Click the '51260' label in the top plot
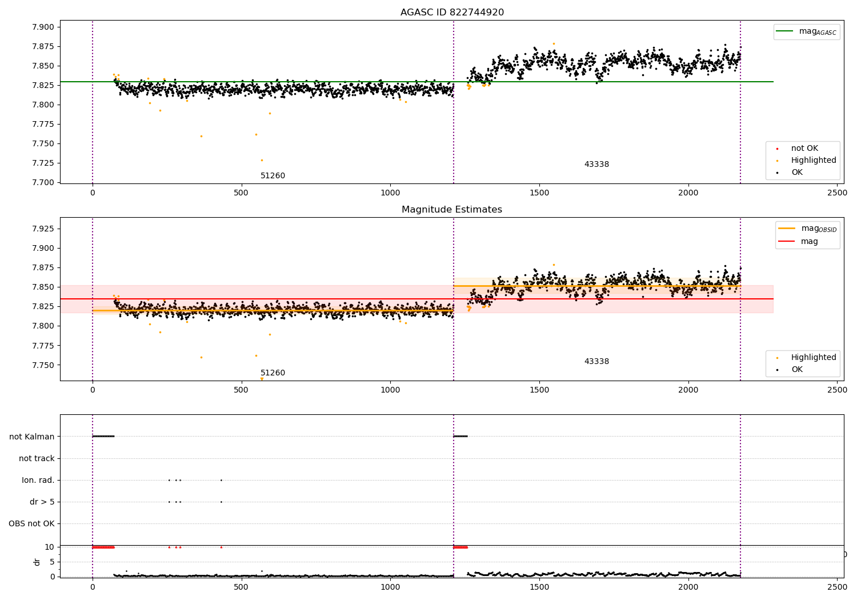Viewport: 857px width, 600px height. (273, 176)
